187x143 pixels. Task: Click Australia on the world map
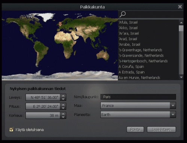click(103, 55)
